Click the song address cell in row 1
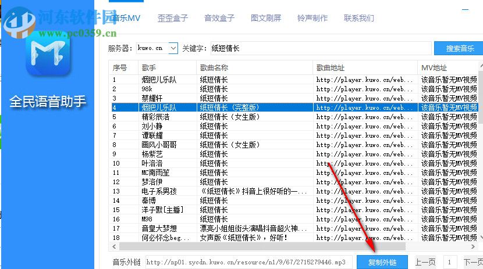 click(365, 80)
